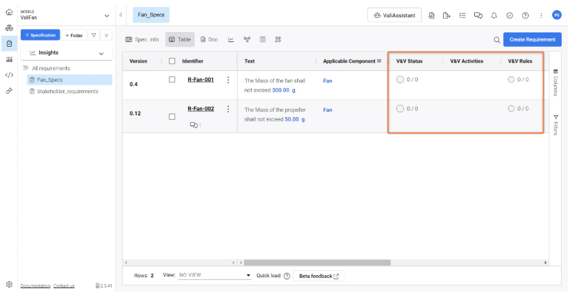The image size is (570, 293).
Task: Open the R-Fan-002 requirement link
Action: point(201,109)
